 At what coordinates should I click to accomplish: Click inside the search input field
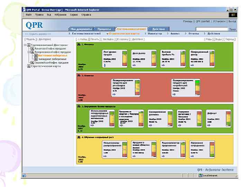click(212, 29)
